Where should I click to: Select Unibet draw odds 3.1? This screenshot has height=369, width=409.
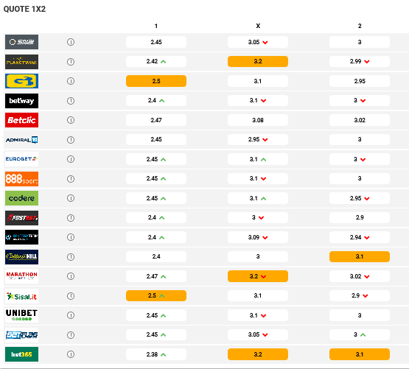point(258,315)
